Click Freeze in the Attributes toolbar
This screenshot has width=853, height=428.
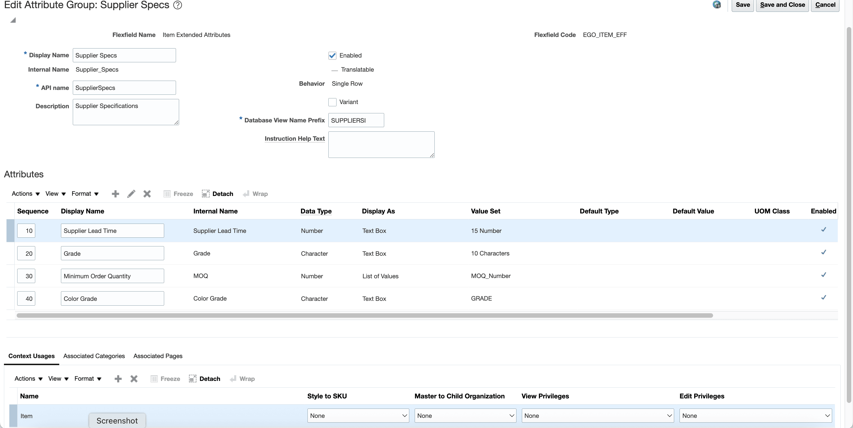click(178, 194)
